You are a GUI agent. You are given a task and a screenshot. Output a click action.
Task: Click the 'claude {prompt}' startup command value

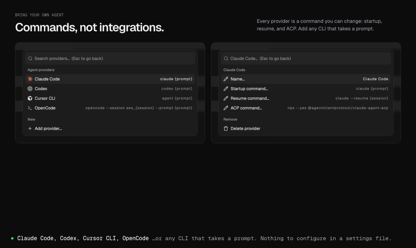[x=372, y=89]
